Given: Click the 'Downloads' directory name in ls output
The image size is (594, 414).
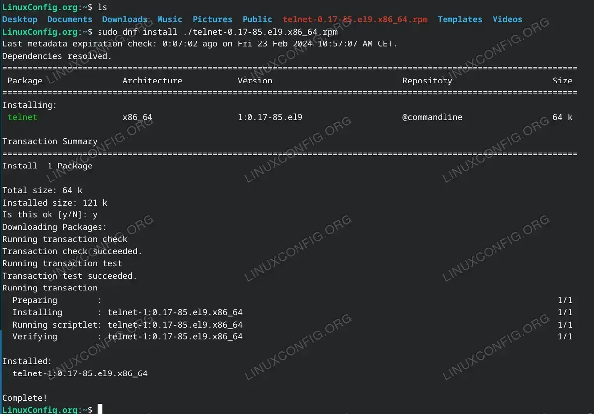Looking at the screenshot, I should 125,19.
